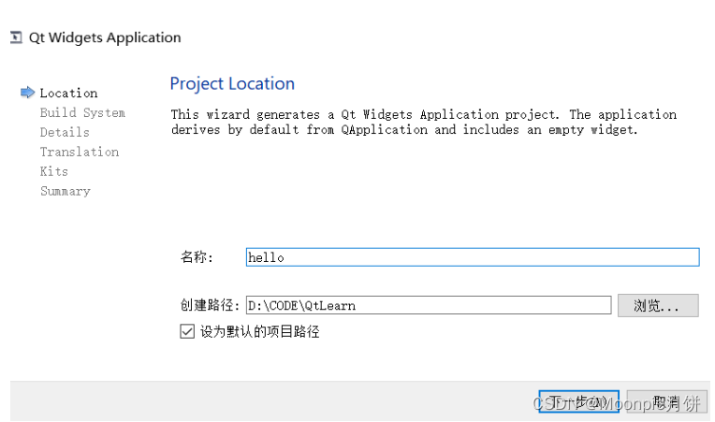Click the Qt Widgets Application title icon
This screenshot has width=715, height=422.
click(16, 37)
